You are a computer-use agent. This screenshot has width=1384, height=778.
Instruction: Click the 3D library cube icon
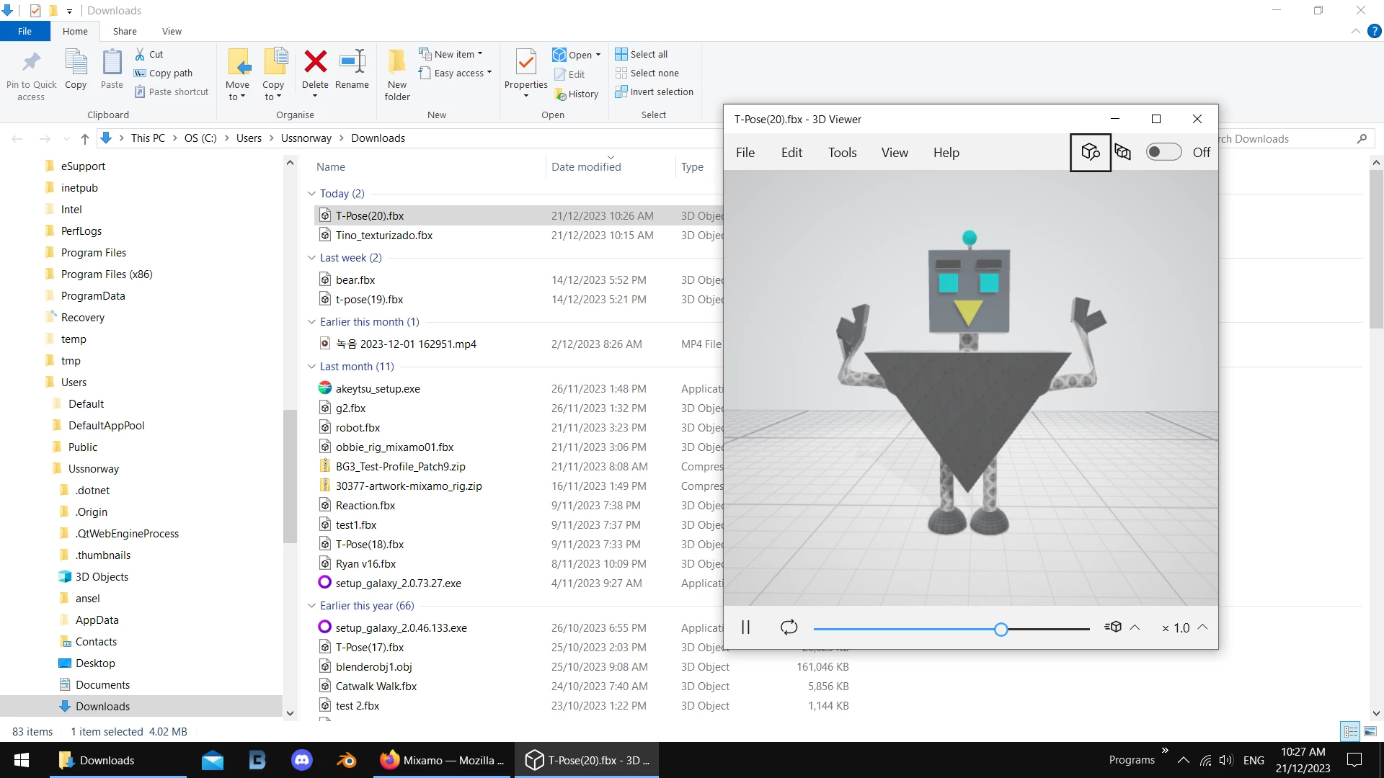(x=1090, y=152)
